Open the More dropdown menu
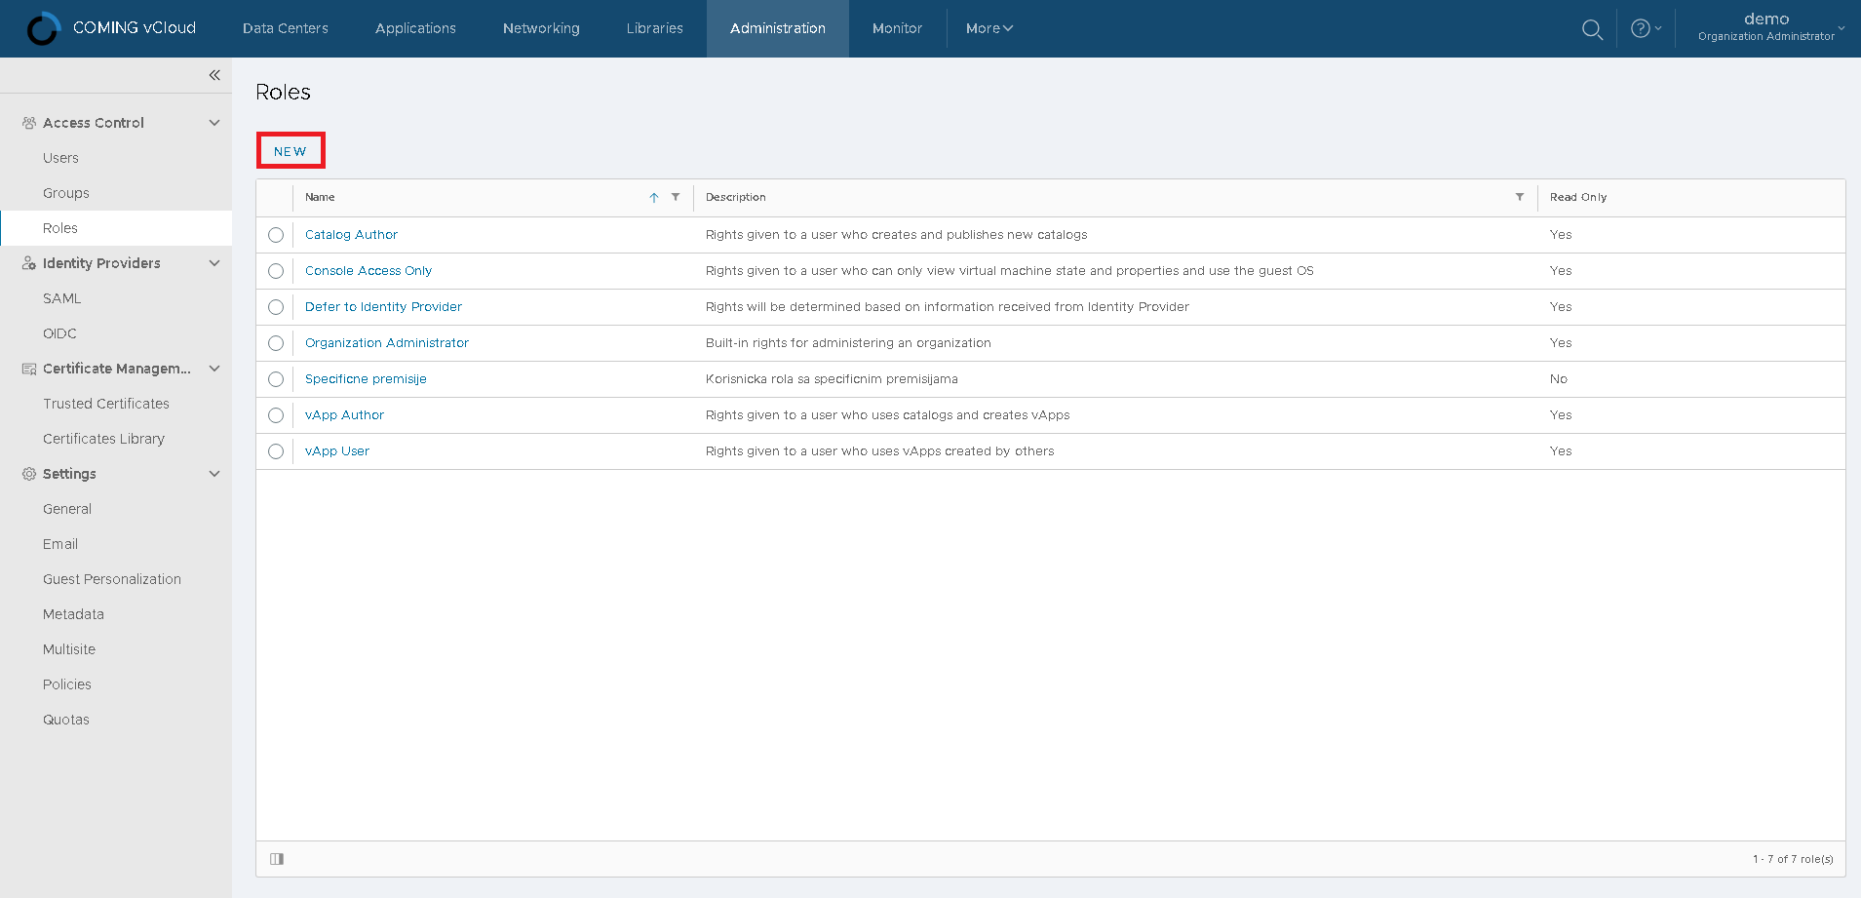The width and height of the screenshot is (1861, 898). click(x=989, y=29)
